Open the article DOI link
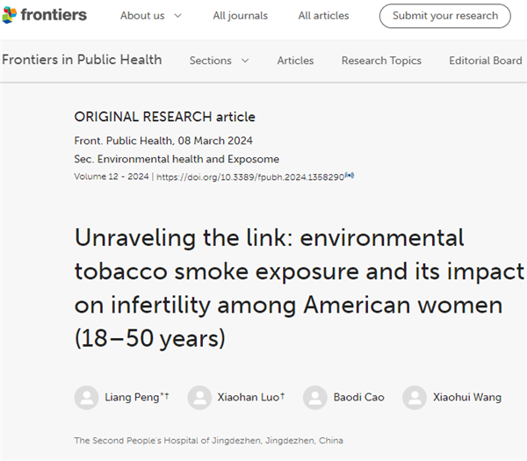527x461 pixels. pyautogui.click(x=250, y=177)
